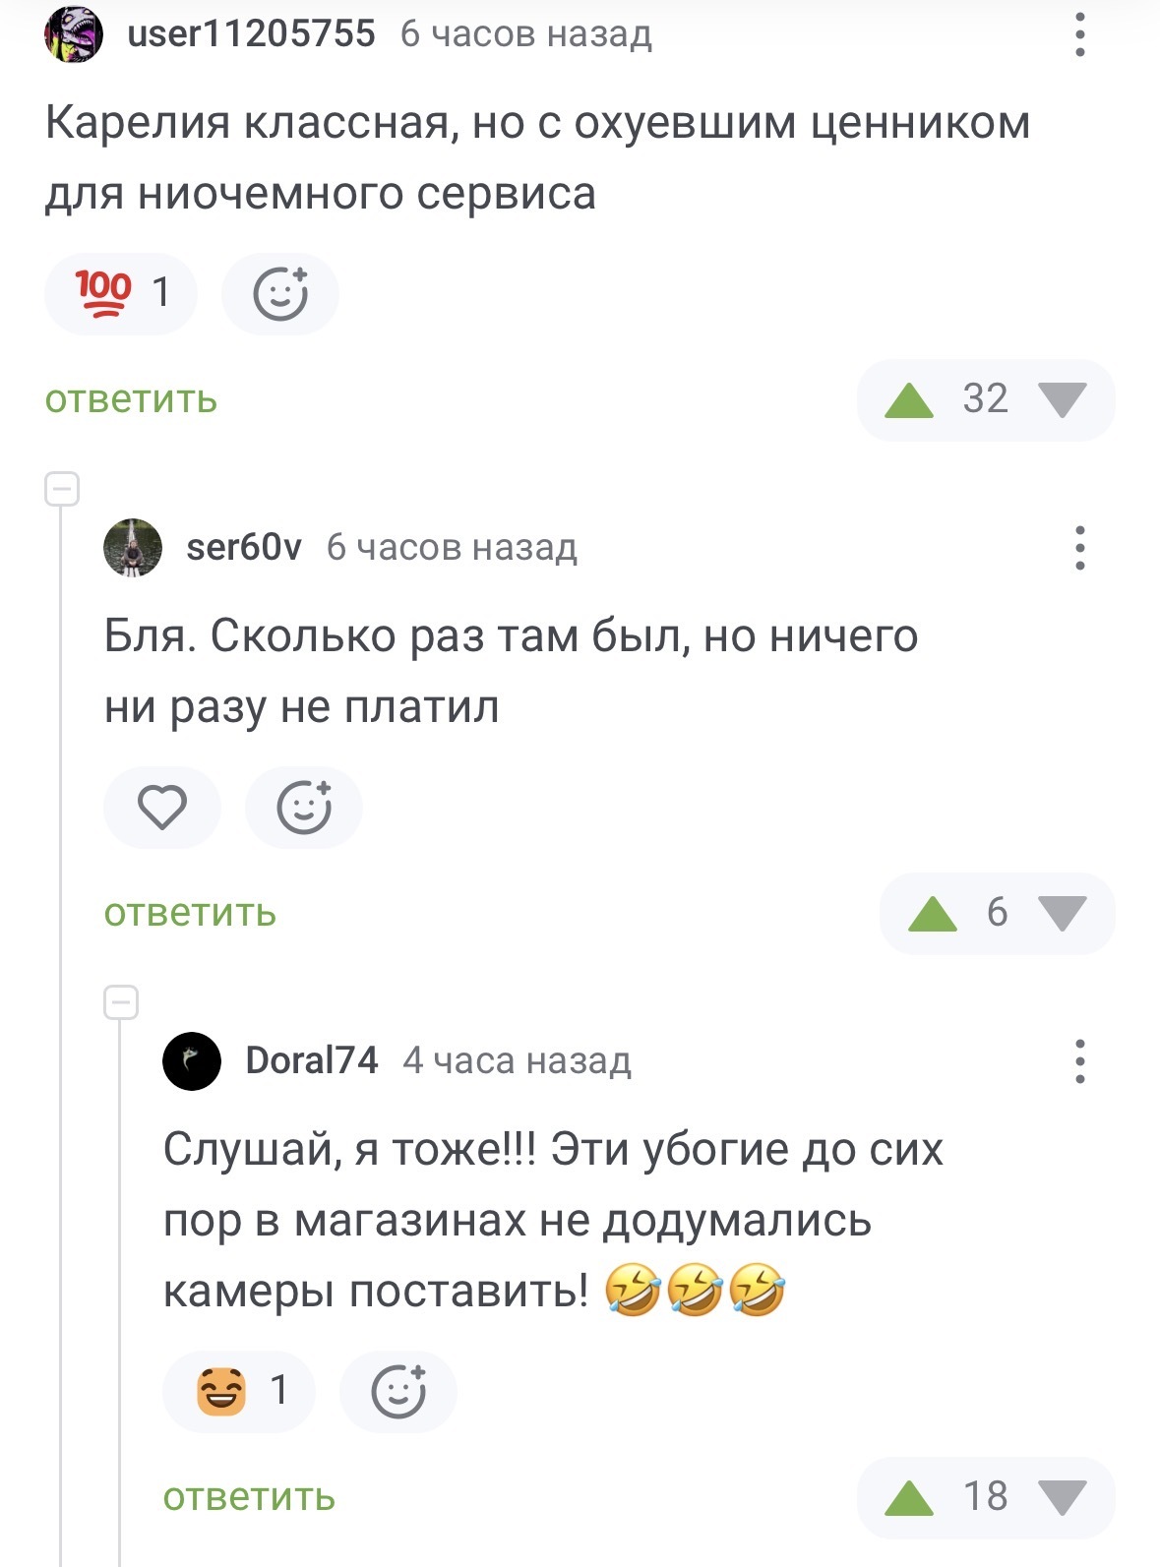Upvote user11205755's comment
Viewport: 1160px width, 1567px height.
908,400
